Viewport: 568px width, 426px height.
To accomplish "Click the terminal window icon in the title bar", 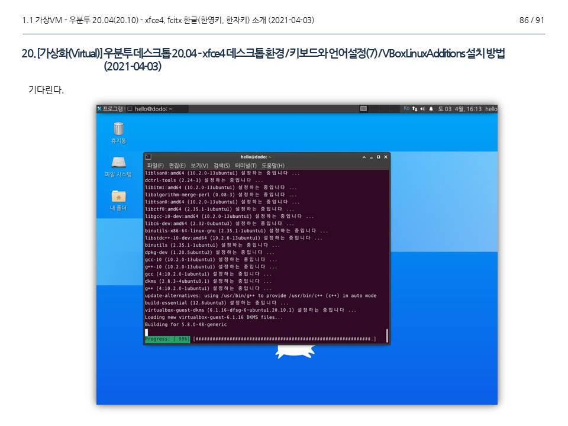I will 148,157.
